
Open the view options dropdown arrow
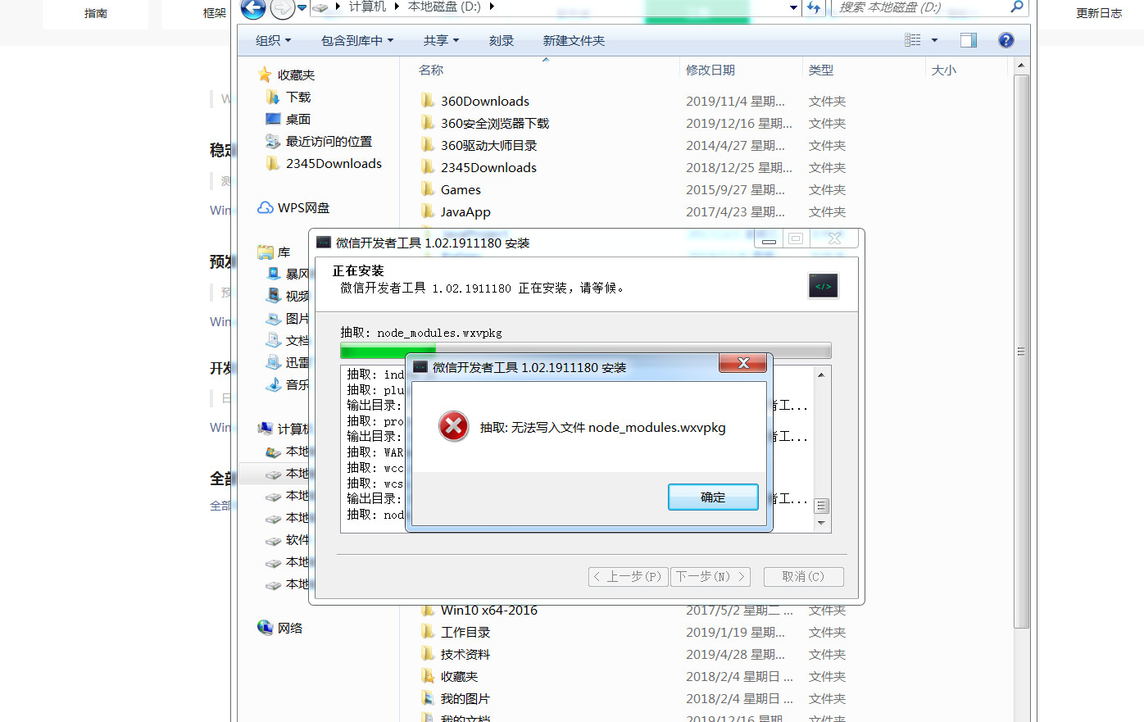[934, 40]
